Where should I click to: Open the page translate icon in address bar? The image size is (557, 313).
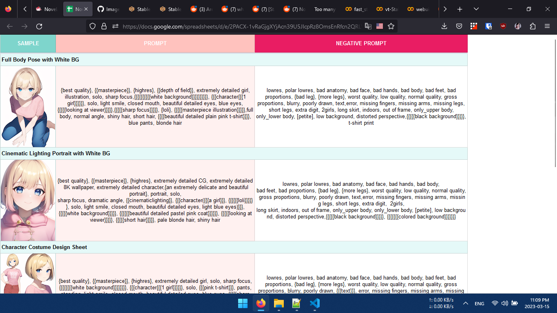click(x=368, y=26)
